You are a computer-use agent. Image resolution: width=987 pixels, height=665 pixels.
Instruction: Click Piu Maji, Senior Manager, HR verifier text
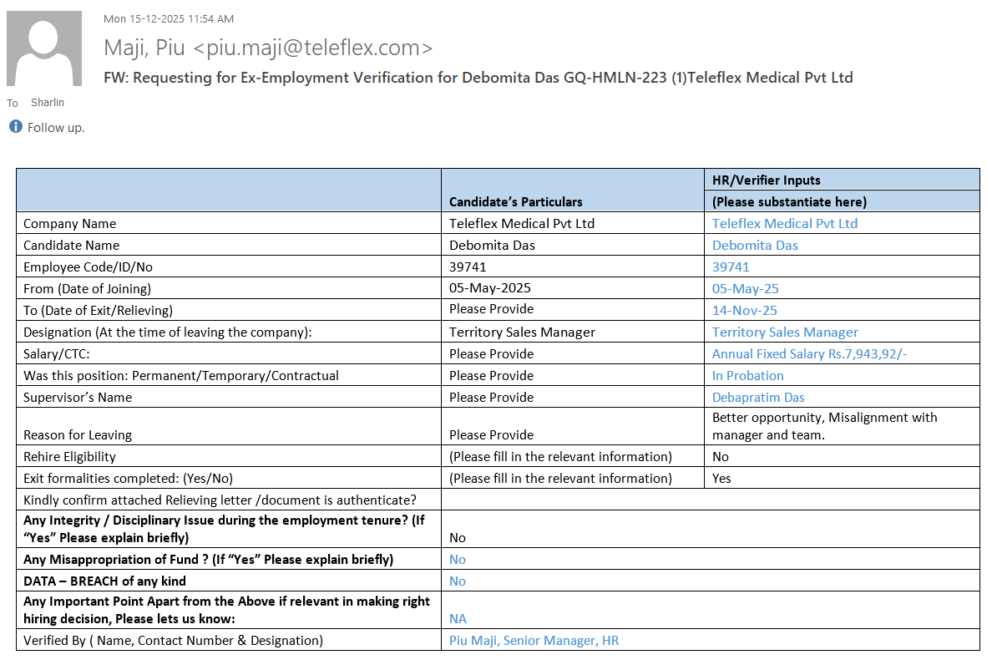pyautogui.click(x=534, y=641)
